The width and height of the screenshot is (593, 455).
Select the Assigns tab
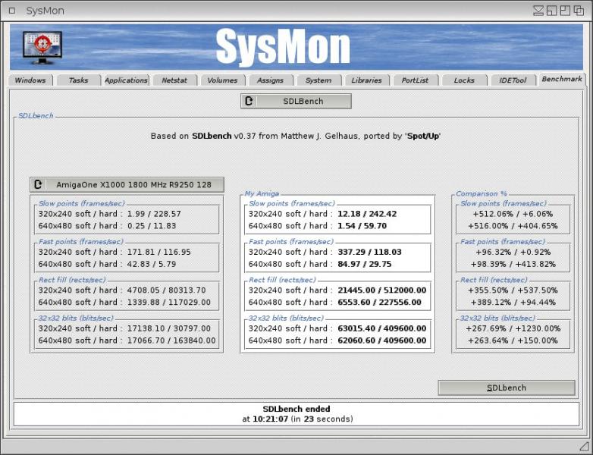tap(270, 80)
